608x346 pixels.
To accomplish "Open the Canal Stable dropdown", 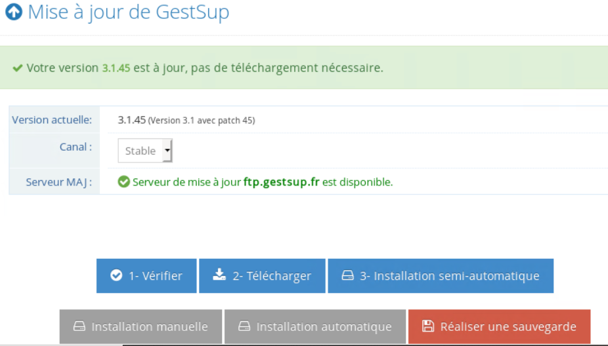I will pyautogui.click(x=145, y=151).
